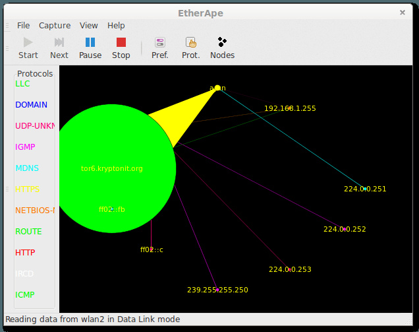419x332 pixels.
Task: Select the LLC protocol label
Action: (x=23, y=84)
